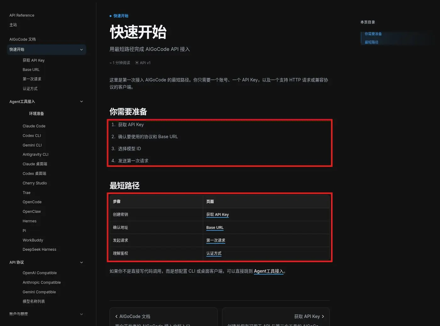The width and height of the screenshot is (440, 326).
Task: Open the Hermes guide
Action: point(30,221)
